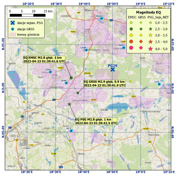The height and width of the screenshot is (176, 176).
Task: Click the GRSS orange diamond legend symbol
Action: click(141, 42)
